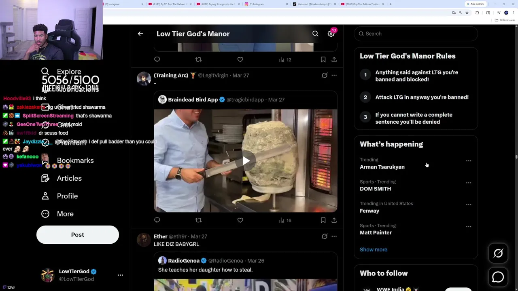Open the Fenway trending topic

tap(369, 211)
